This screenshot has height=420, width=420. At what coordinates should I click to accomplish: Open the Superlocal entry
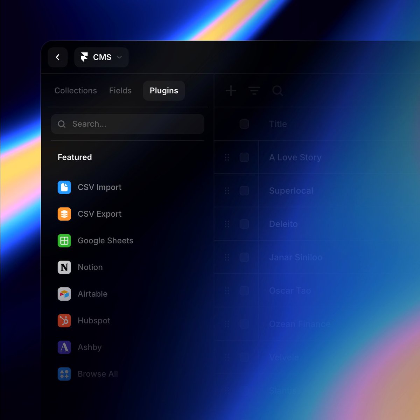click(291, 191)
